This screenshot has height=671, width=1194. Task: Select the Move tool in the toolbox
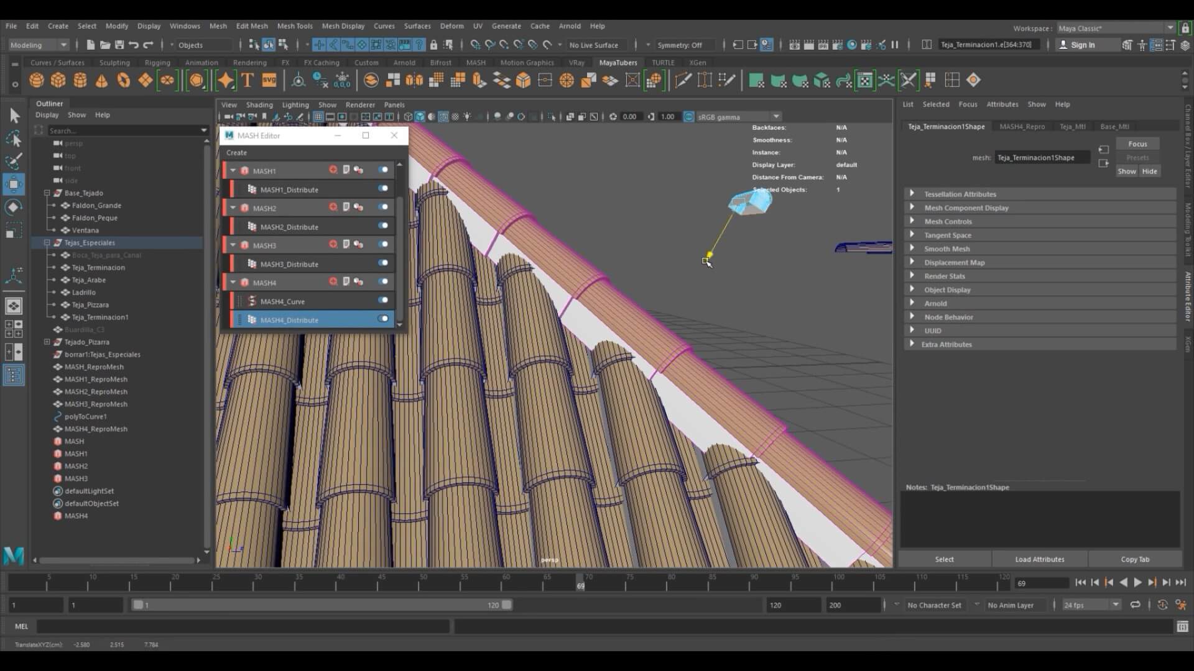pos(14,184)
